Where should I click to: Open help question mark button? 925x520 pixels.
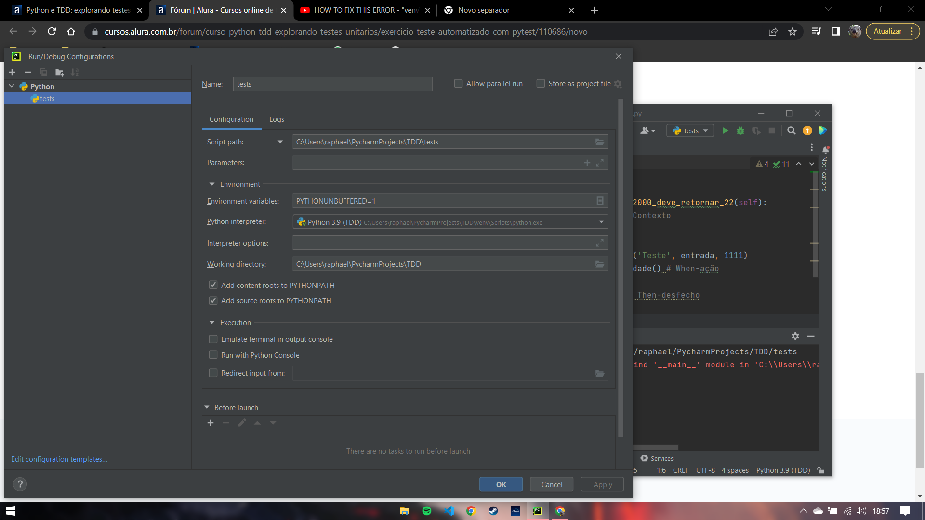(20, 484)
